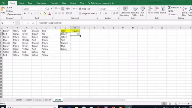
Task: Open Cell Styles gallery
Action: (143, 11)
